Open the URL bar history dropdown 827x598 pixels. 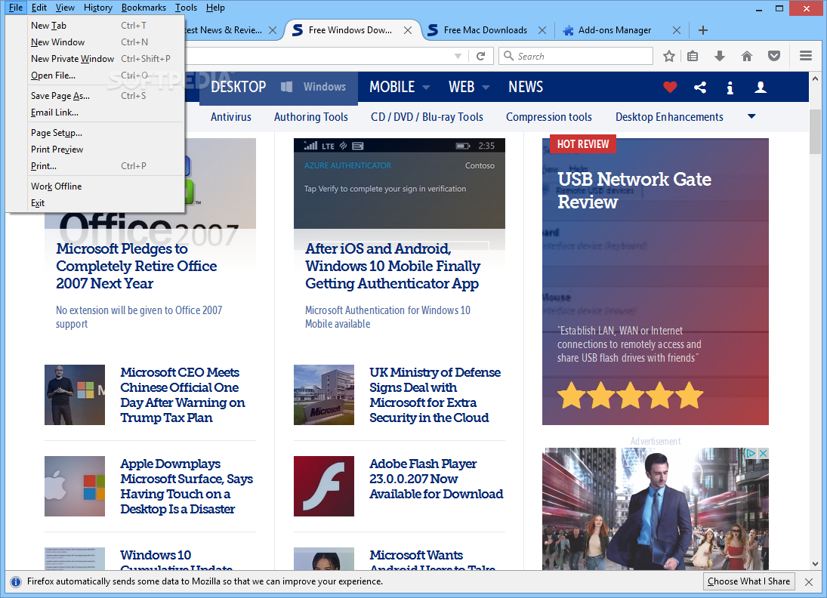click(458, 56)
